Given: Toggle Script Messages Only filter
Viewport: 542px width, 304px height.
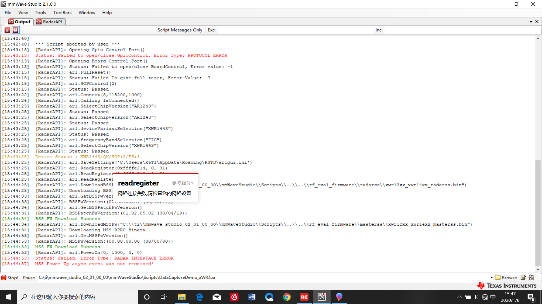Looking at the screenshot, I should (x=180, y=30).
